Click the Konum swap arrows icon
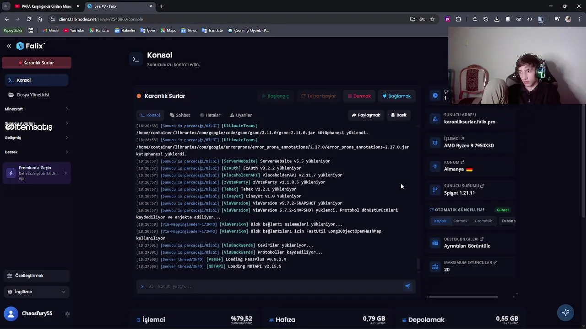The height and width of the screenshot is (329, 586). (462, 162)
